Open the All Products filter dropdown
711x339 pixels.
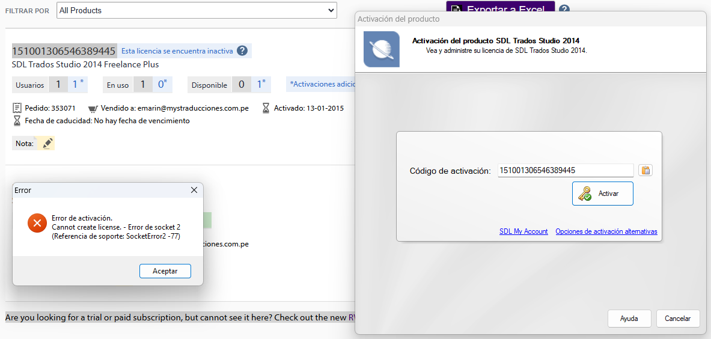(197, 10)
